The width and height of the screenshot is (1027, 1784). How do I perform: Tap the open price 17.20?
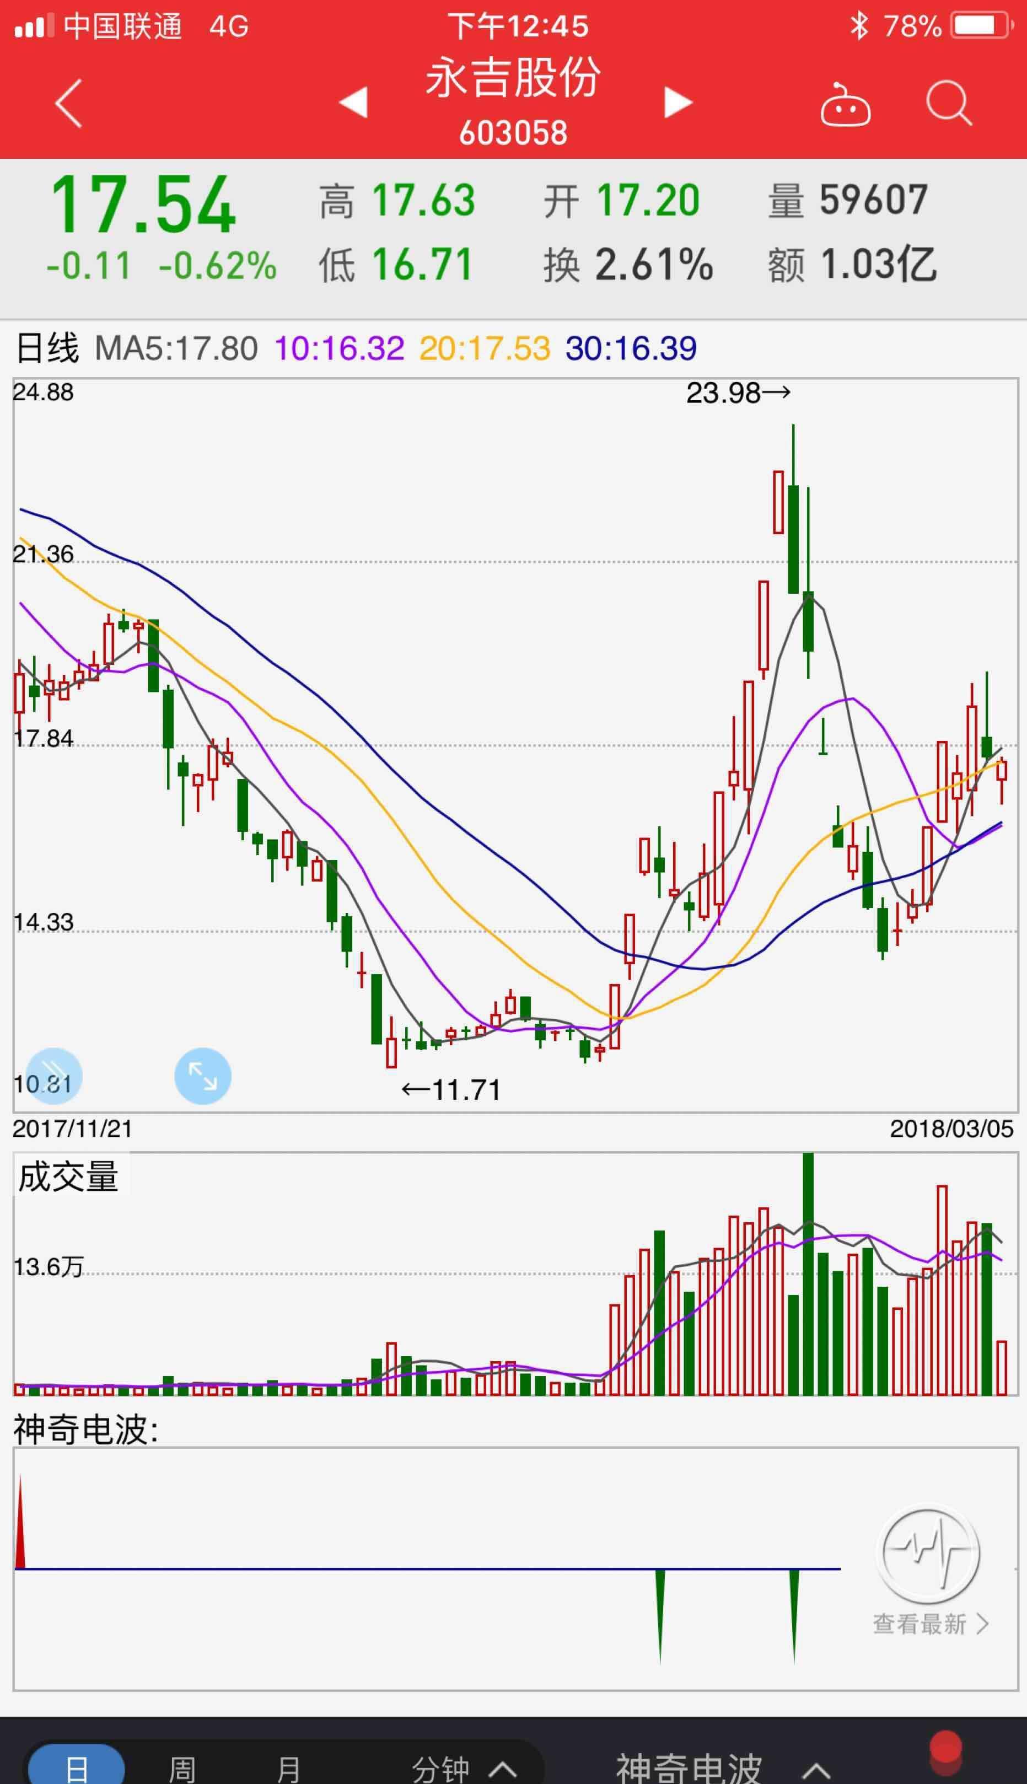648,200
